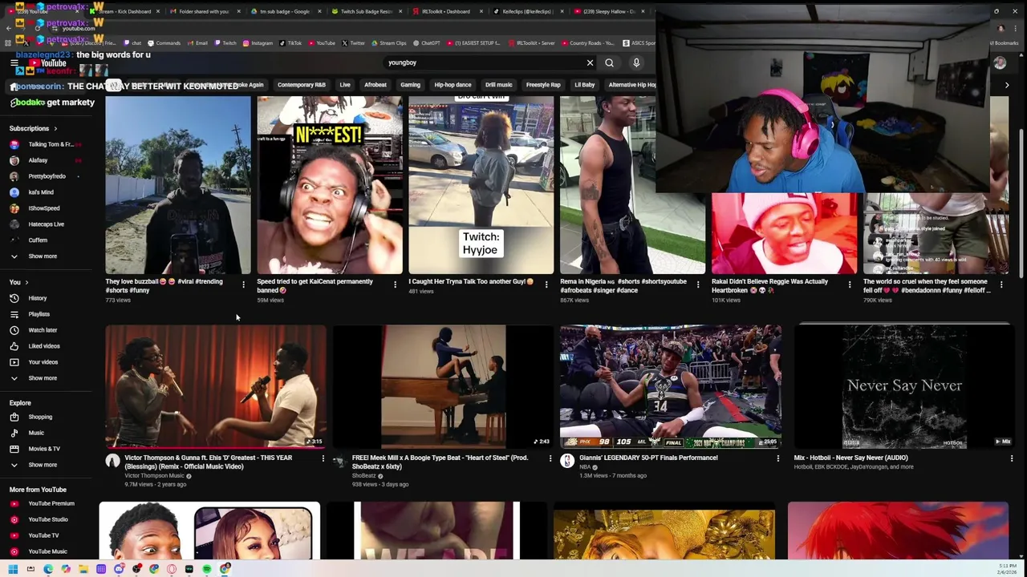Open Victor Thompson Music channel link

click(154, 476)
